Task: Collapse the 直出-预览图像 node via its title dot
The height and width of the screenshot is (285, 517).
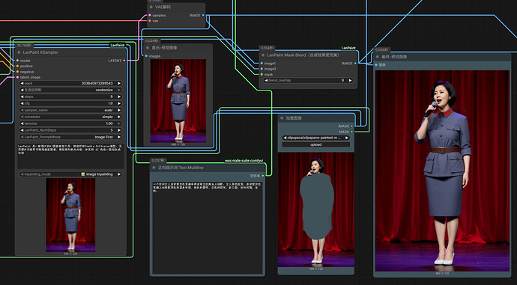Action: 148,48
